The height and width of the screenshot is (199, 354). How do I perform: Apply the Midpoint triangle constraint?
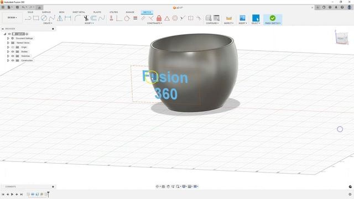coord(167,18)
